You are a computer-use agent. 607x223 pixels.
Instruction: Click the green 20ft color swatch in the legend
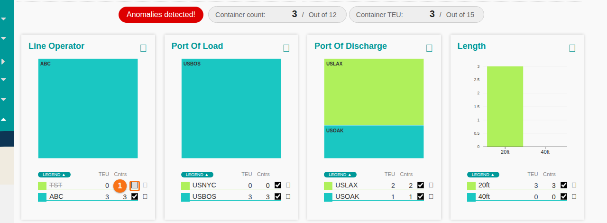pos(471,186)
